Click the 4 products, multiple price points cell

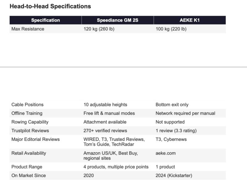[116, 167]
